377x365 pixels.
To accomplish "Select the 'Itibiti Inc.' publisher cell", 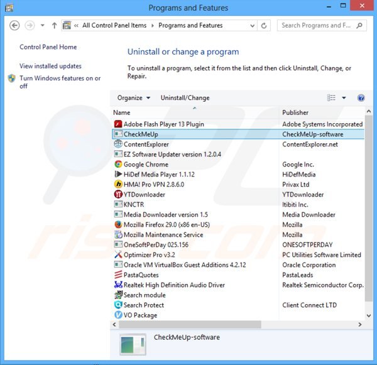I will pos(295,205).
